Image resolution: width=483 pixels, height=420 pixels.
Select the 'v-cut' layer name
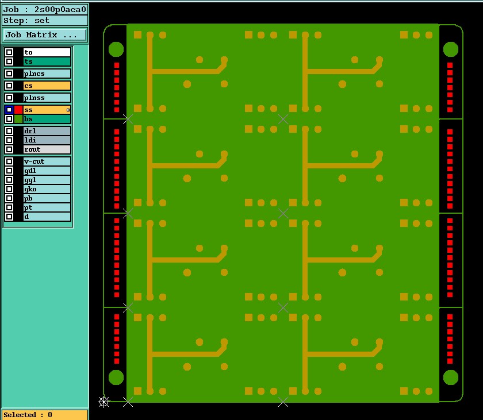tap(47, 161)
